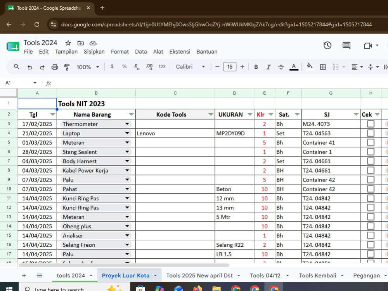Open version history clock icon
Image resolution: width=388 pixels, height=291 pixels.
tap(327, 45)
